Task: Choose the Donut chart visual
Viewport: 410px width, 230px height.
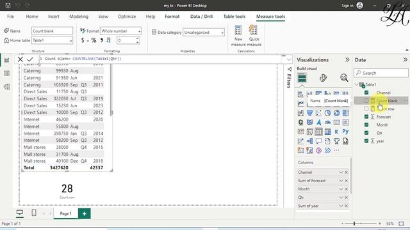Action: [336, 113]
